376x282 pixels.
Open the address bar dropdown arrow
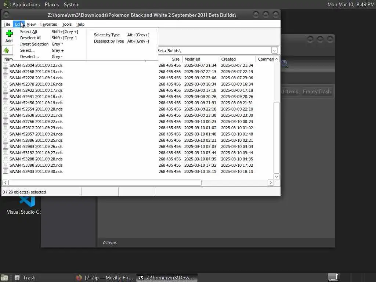(x=274, y=50)
